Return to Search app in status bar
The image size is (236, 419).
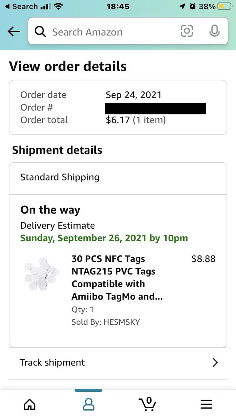tap(21, 6)
